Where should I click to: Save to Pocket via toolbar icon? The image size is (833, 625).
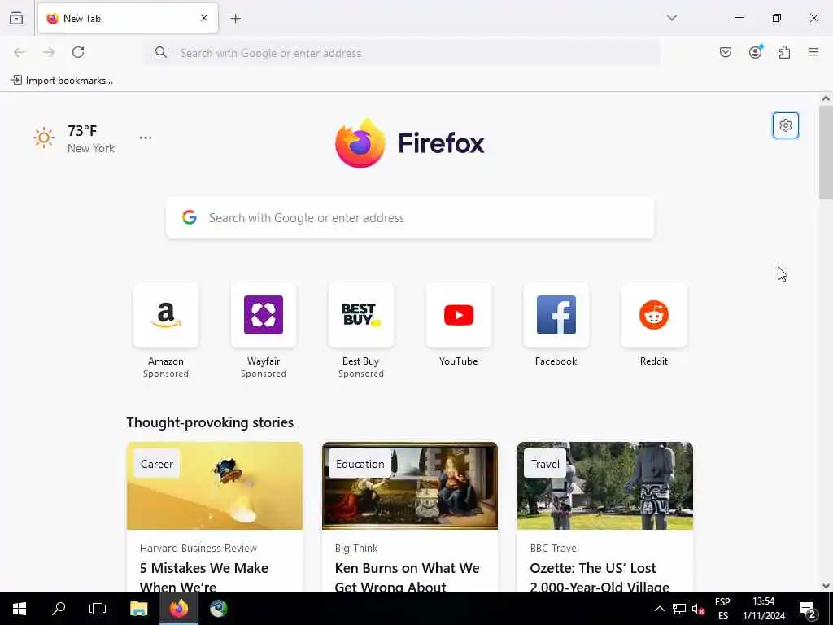725,52
